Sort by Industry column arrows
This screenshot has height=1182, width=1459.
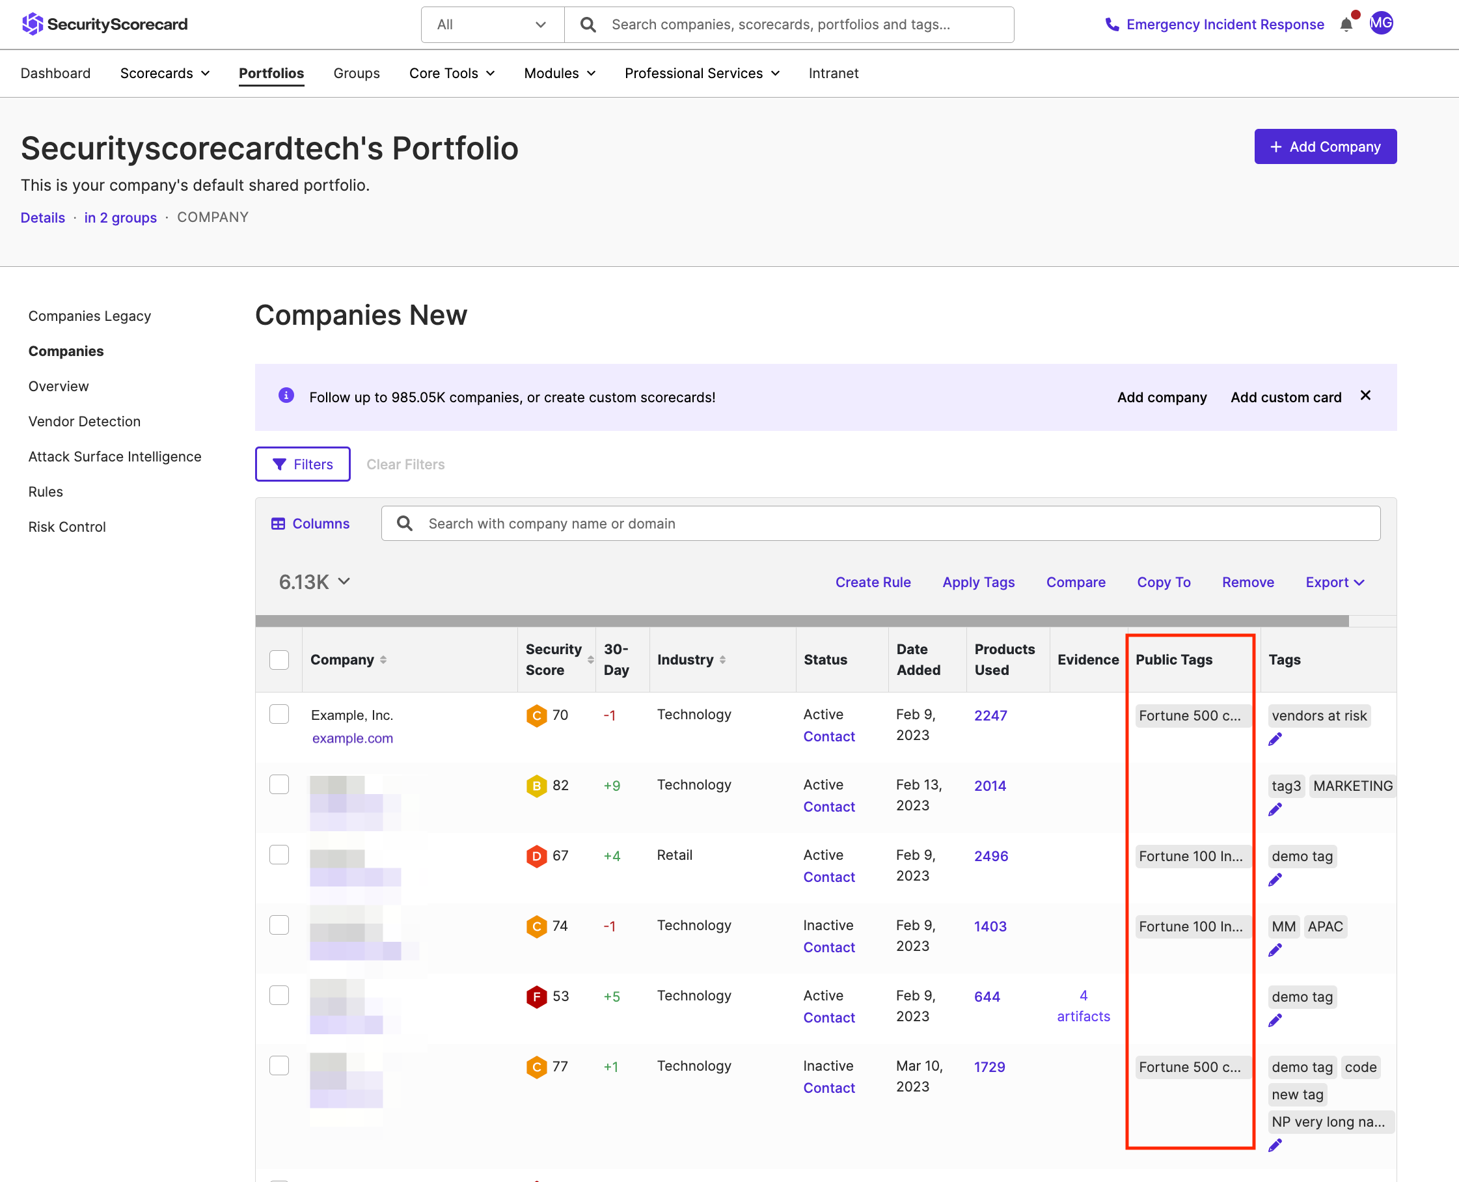(x=722, y=660)
